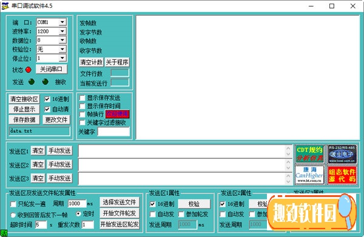This screenshot has height=237, width=364.
Task: Click the 文件行数 display field
Action: [x=120, y=73]
